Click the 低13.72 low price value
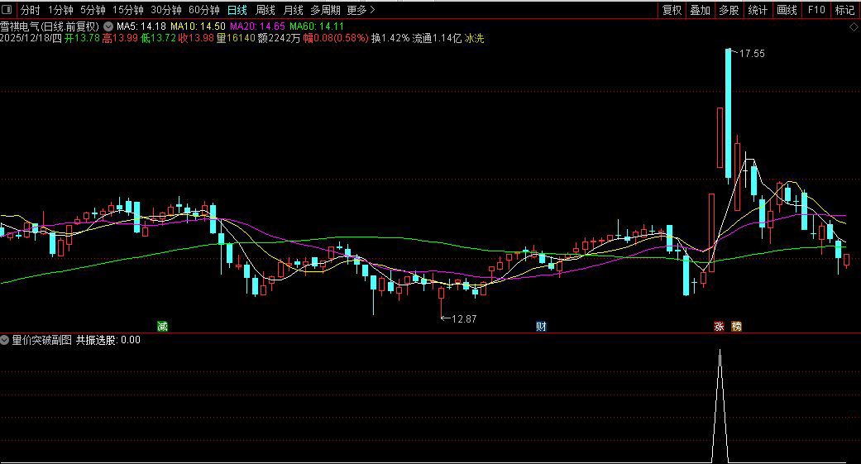Screen dimensions: 861x464 [158, 38]
